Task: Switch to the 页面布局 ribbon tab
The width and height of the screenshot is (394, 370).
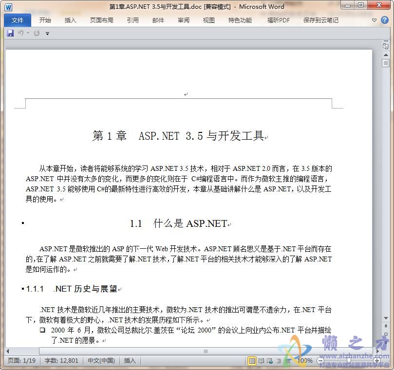Action: click(101, 20)
